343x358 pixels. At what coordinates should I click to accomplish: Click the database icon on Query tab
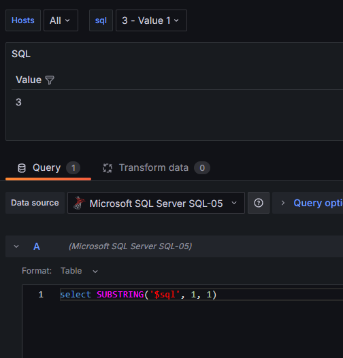click(x=22, y=168)
